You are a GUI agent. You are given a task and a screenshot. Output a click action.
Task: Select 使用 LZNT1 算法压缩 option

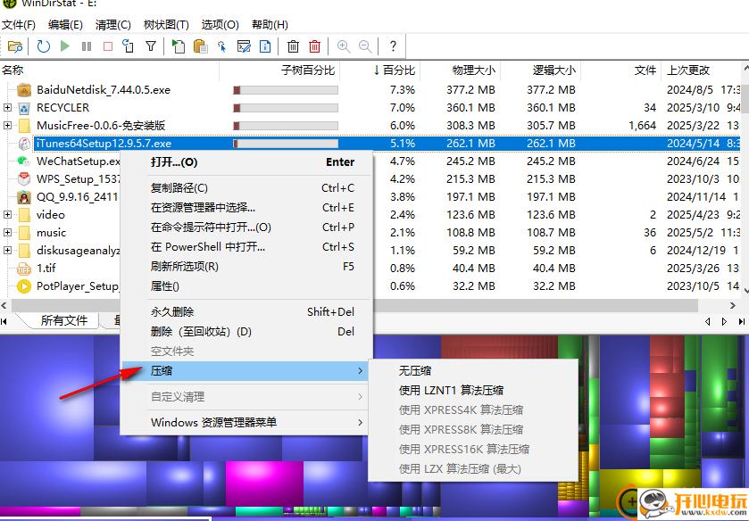[459, 389]
